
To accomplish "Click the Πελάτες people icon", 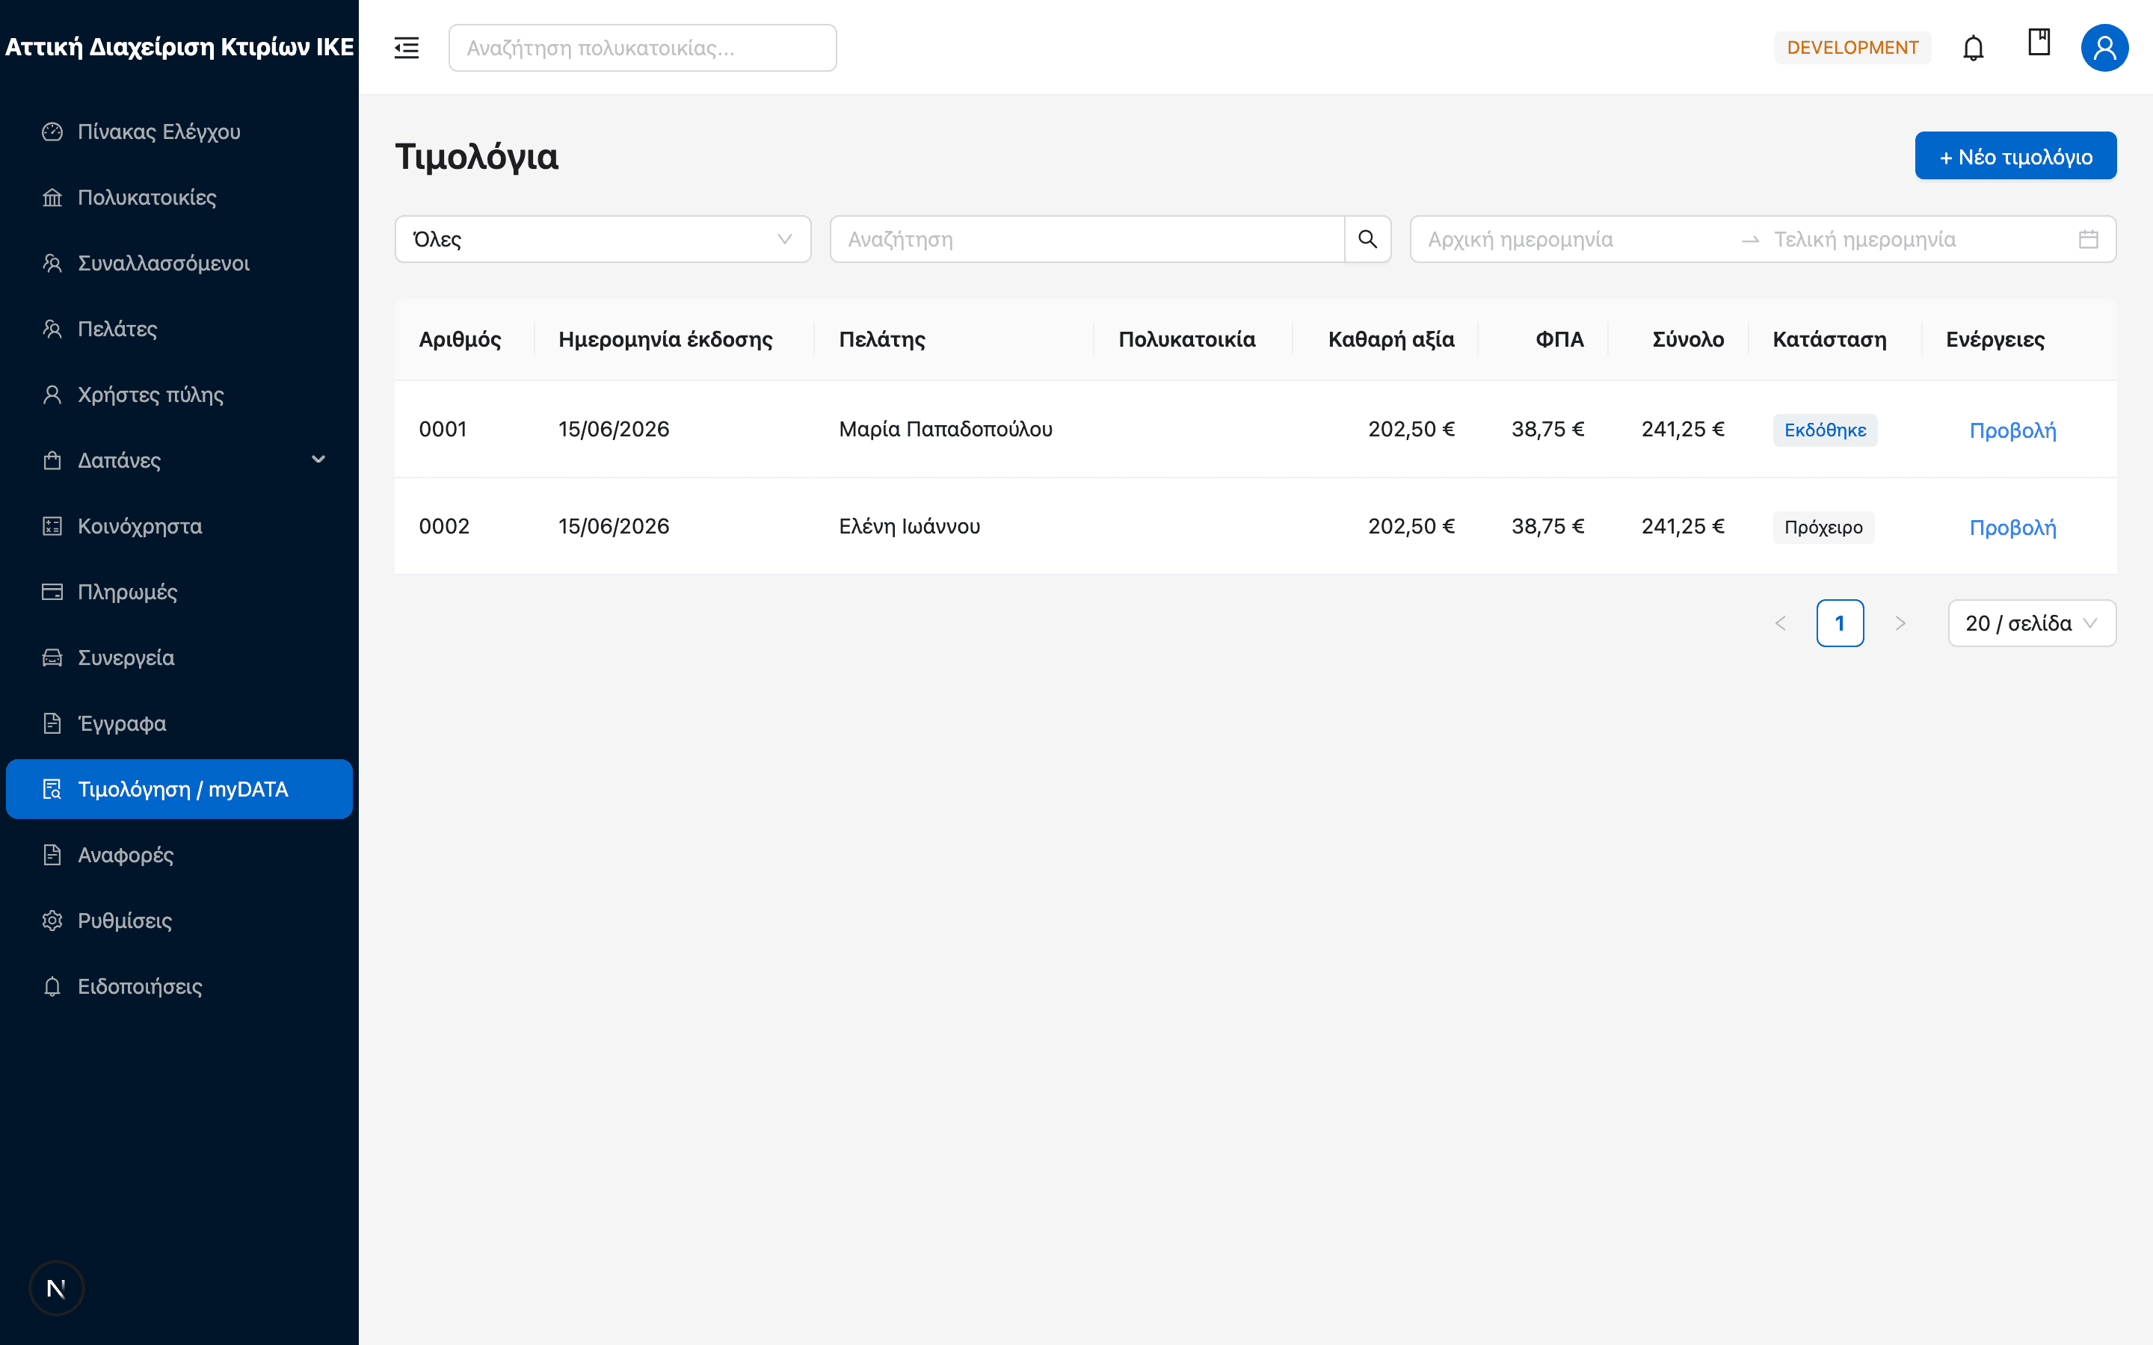I will 52,329.
